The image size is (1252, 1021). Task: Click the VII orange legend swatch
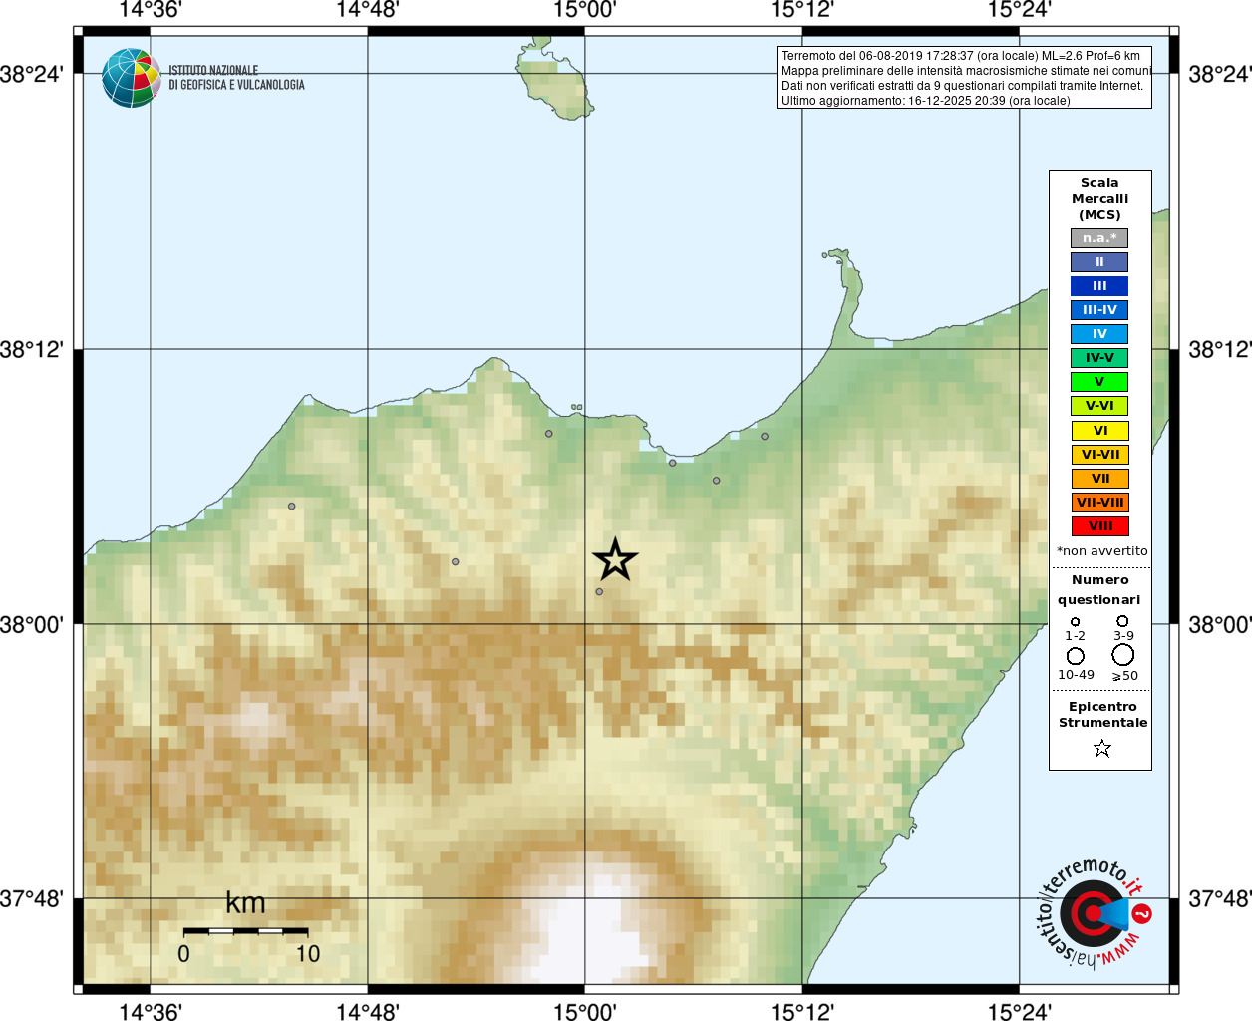(1099, 479)
